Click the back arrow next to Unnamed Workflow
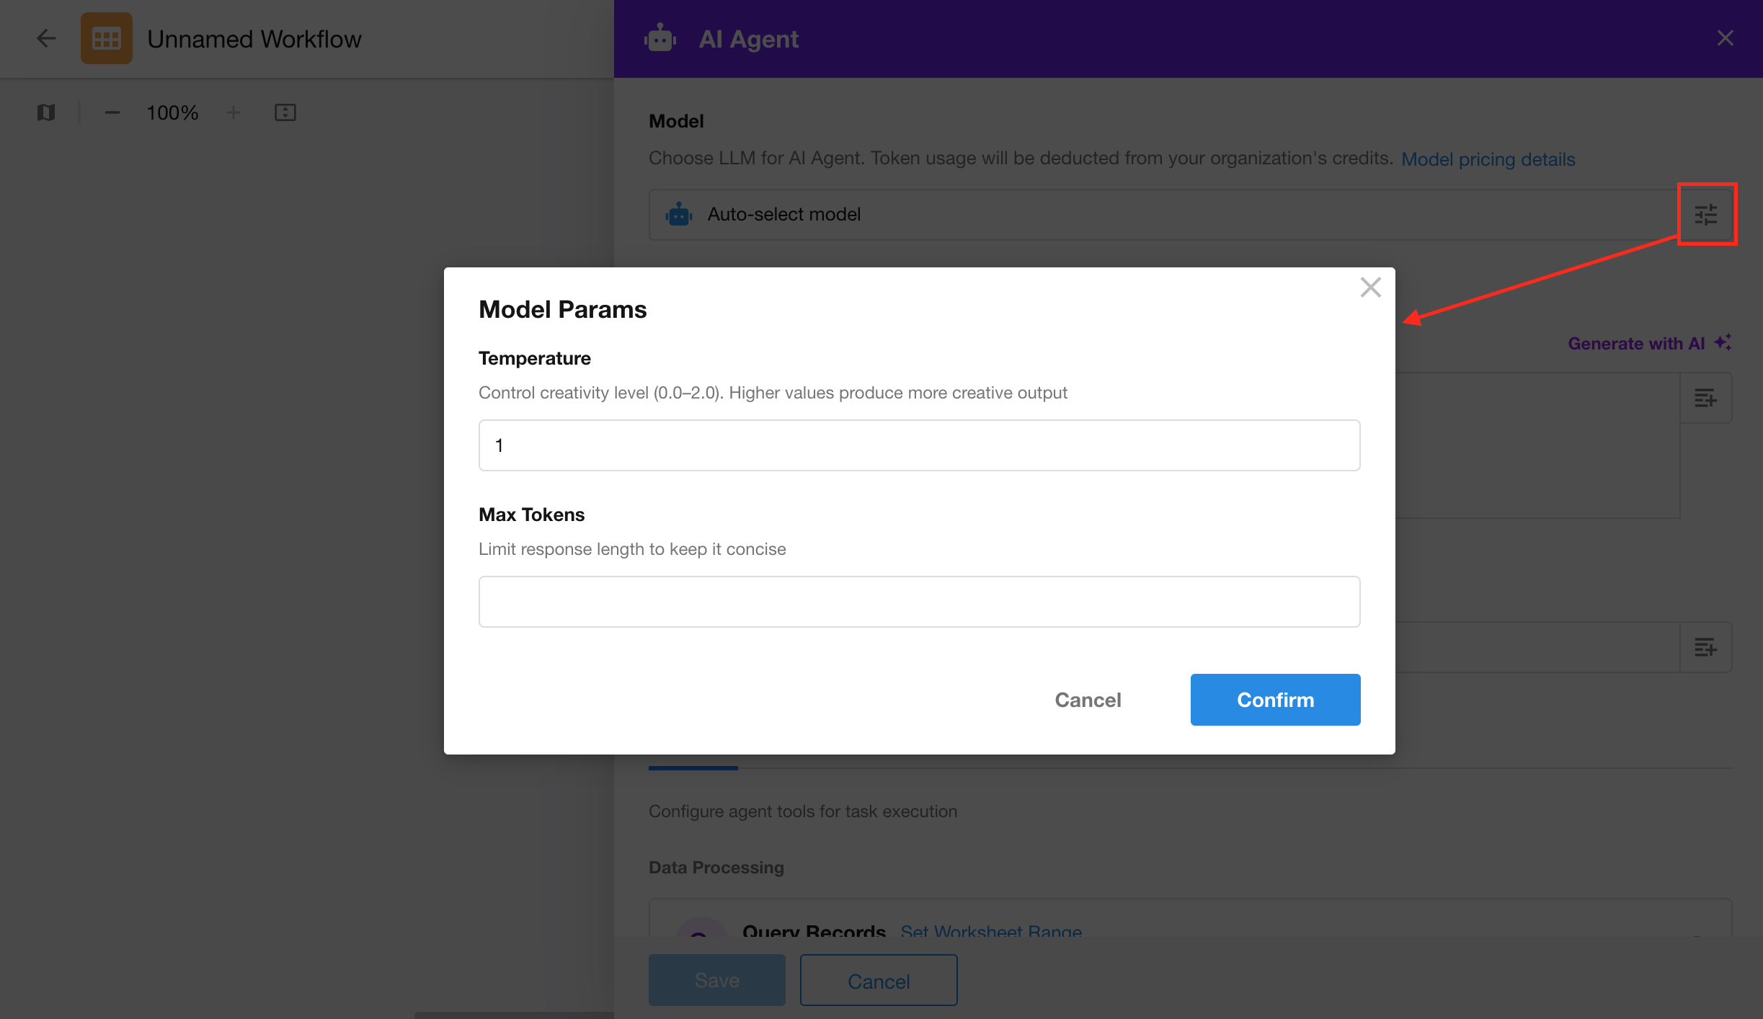The width and height of the screenshot is (1763, 1019). pyautogui.click(x=46, y=38)
